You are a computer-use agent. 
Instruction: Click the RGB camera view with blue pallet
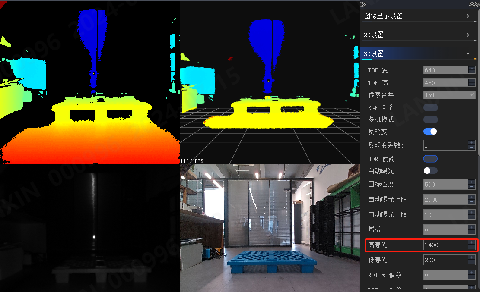270,228
